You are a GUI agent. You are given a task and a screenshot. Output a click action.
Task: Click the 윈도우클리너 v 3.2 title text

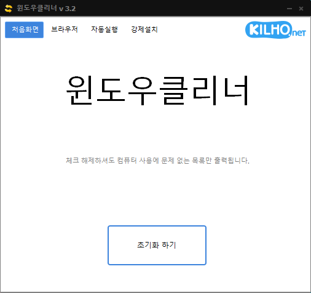[46, 9]
